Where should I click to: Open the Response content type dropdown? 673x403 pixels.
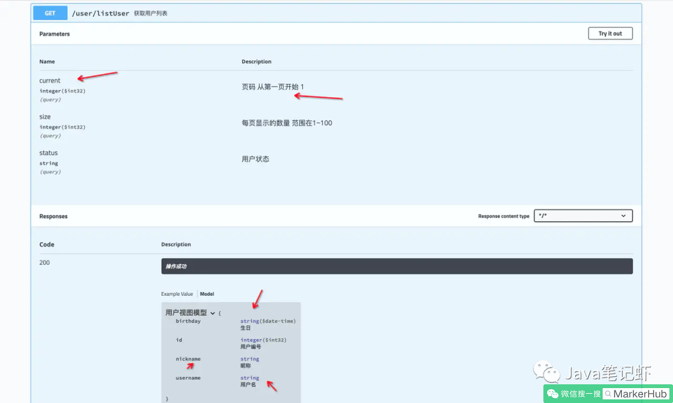click(583, 216)
